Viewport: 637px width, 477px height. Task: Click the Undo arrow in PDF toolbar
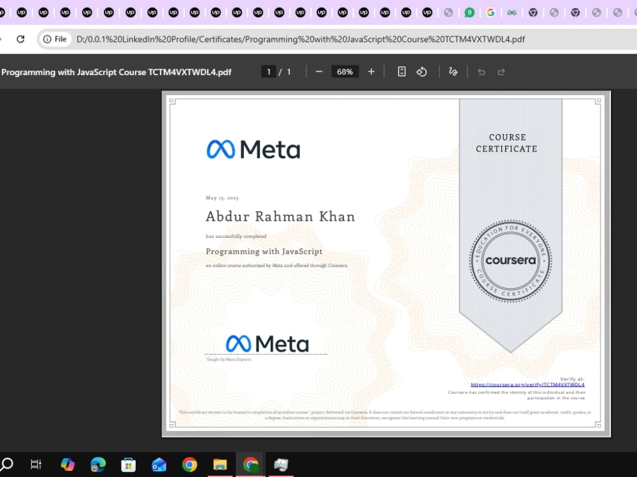pos(482,72)
